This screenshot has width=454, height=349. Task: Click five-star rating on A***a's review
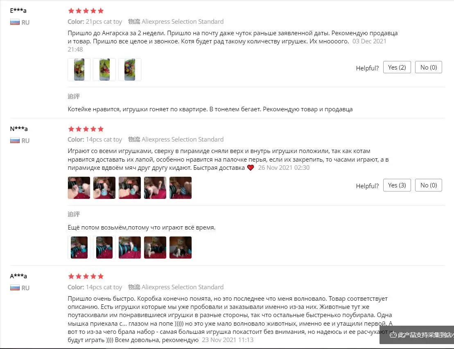pos(86,276)
